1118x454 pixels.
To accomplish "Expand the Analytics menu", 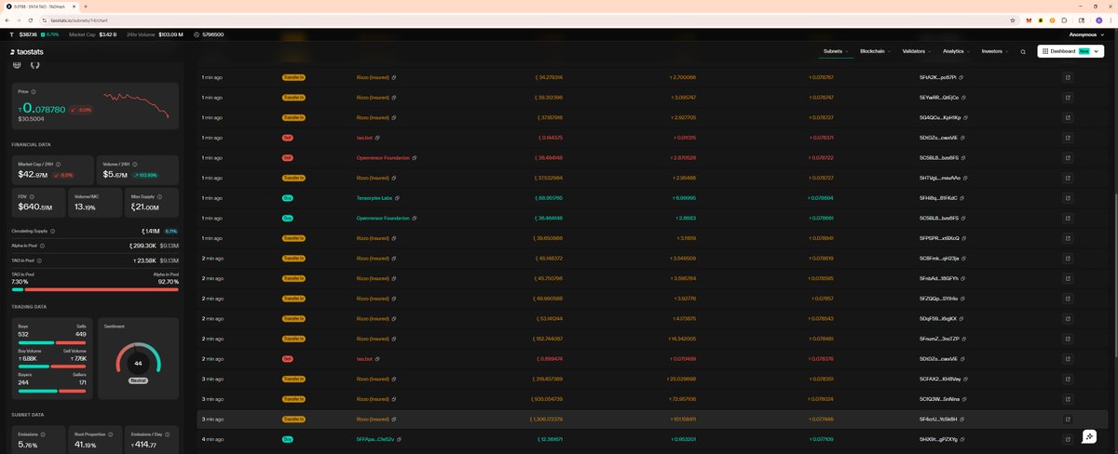I will 956,51.
